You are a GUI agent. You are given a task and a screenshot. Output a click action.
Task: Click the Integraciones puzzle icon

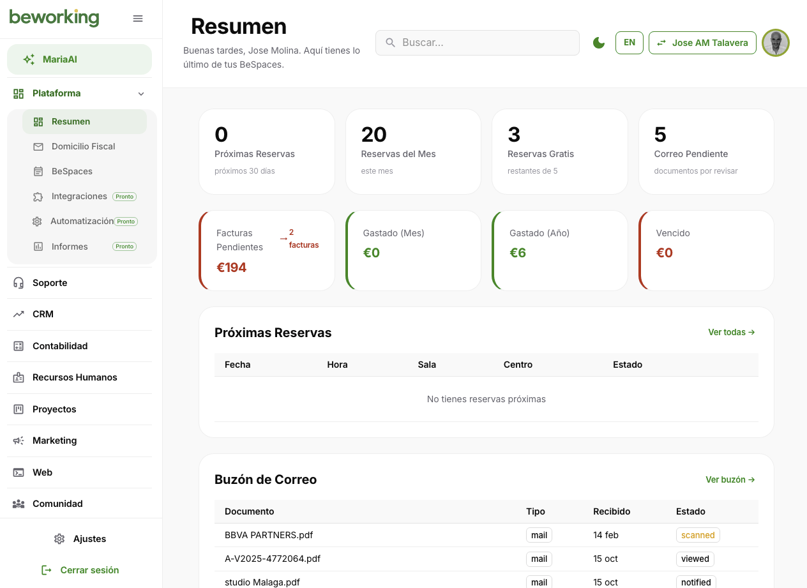point(38,197)
